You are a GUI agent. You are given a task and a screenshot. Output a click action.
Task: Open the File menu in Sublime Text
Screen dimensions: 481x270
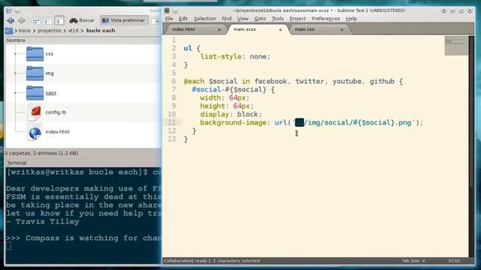[x=169, y=19]
